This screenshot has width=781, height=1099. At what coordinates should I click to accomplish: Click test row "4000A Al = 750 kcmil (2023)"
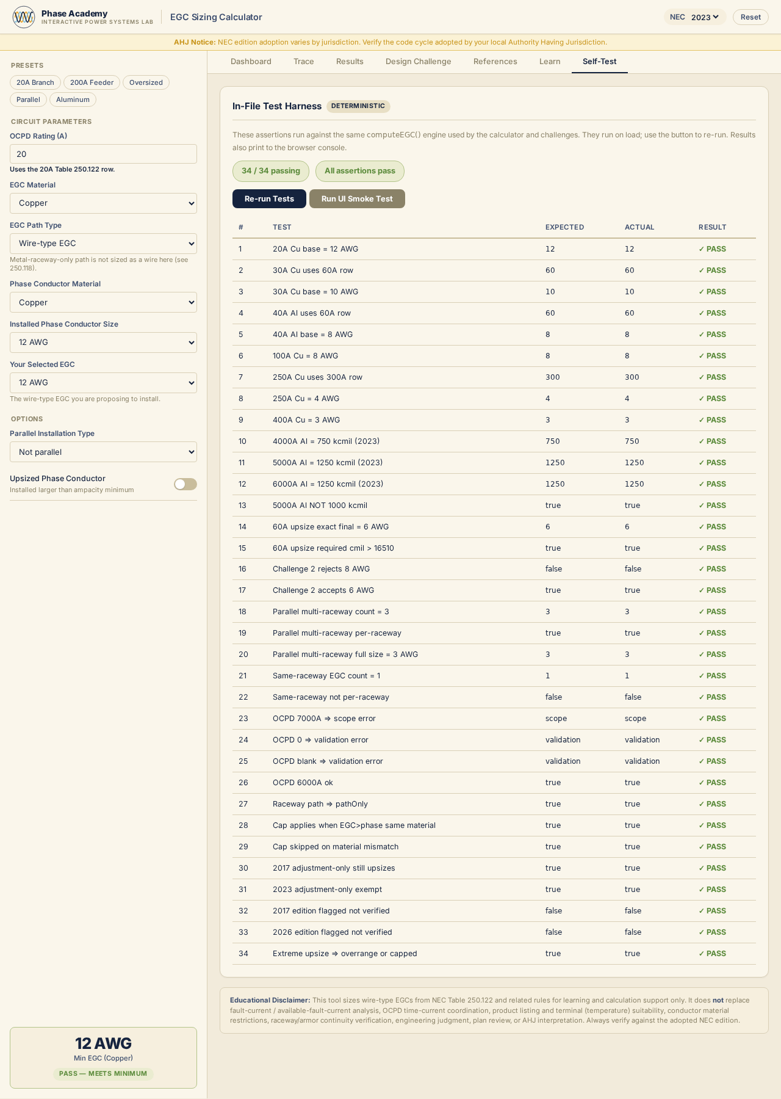(x=494, y=441)
